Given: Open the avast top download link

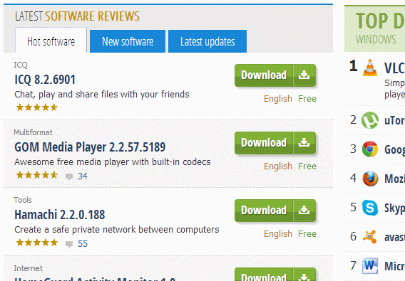Looking at the screenshot, I should pos(394,238).
